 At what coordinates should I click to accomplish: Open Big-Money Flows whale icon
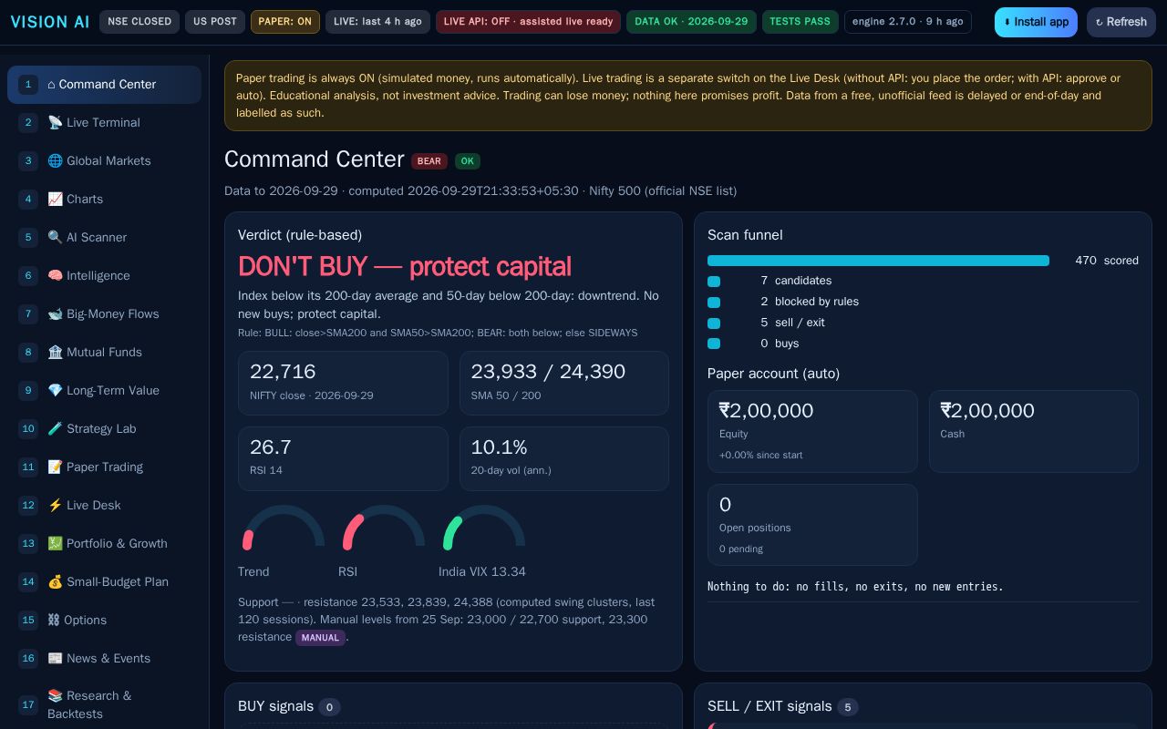[55, 313]
